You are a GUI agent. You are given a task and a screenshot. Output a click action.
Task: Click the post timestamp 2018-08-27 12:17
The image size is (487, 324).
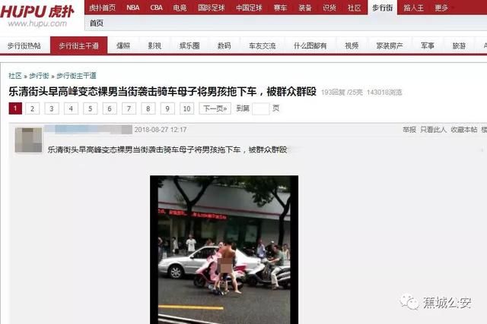coord(161,130)
